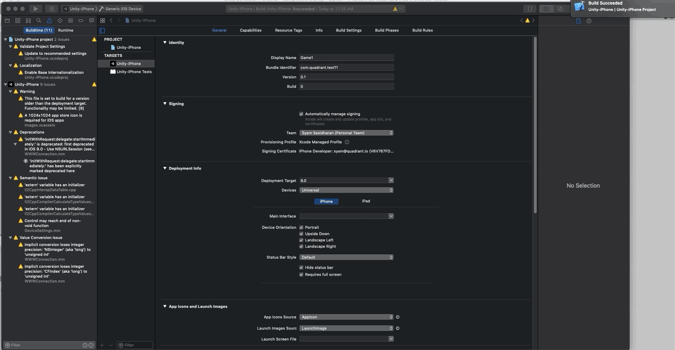Jump to the next issue
The width and height of the screenshot is (675, 350).
533,20
